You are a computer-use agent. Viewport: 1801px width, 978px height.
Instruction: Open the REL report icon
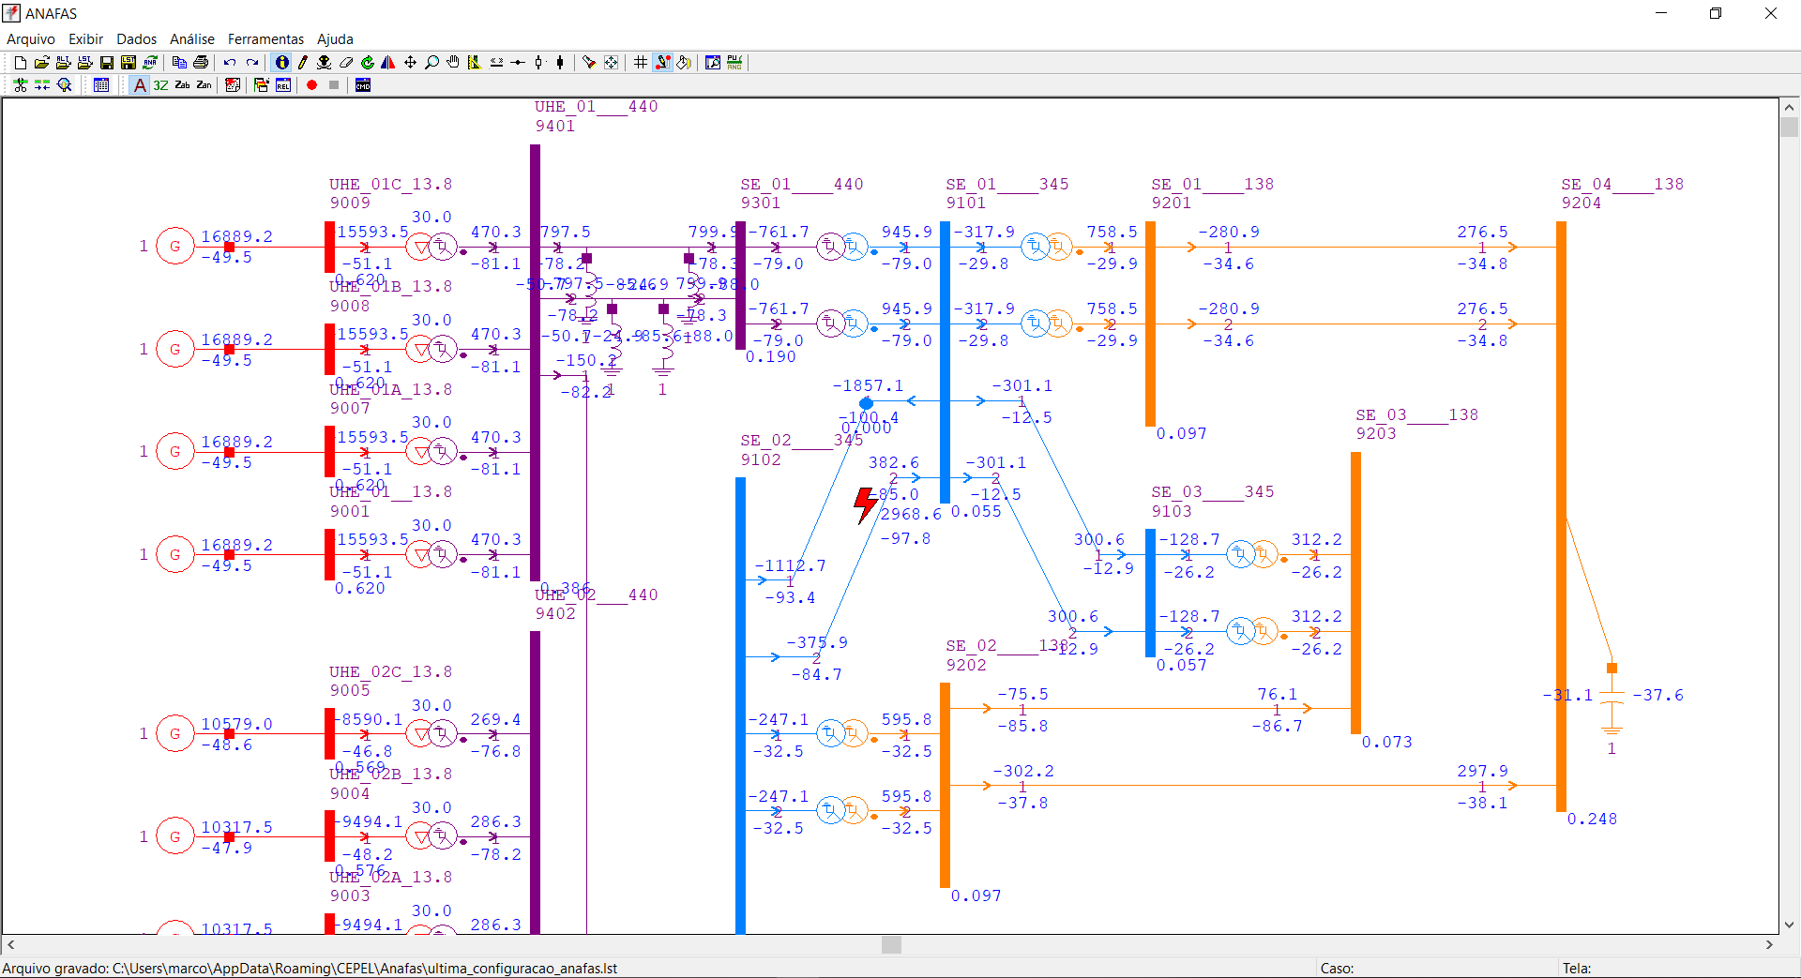(283, 85)
